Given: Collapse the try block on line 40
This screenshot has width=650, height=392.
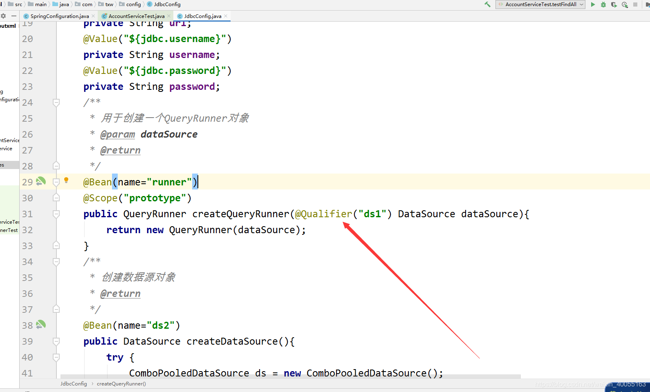Looking at the screenshot, I should coord(56,357).
